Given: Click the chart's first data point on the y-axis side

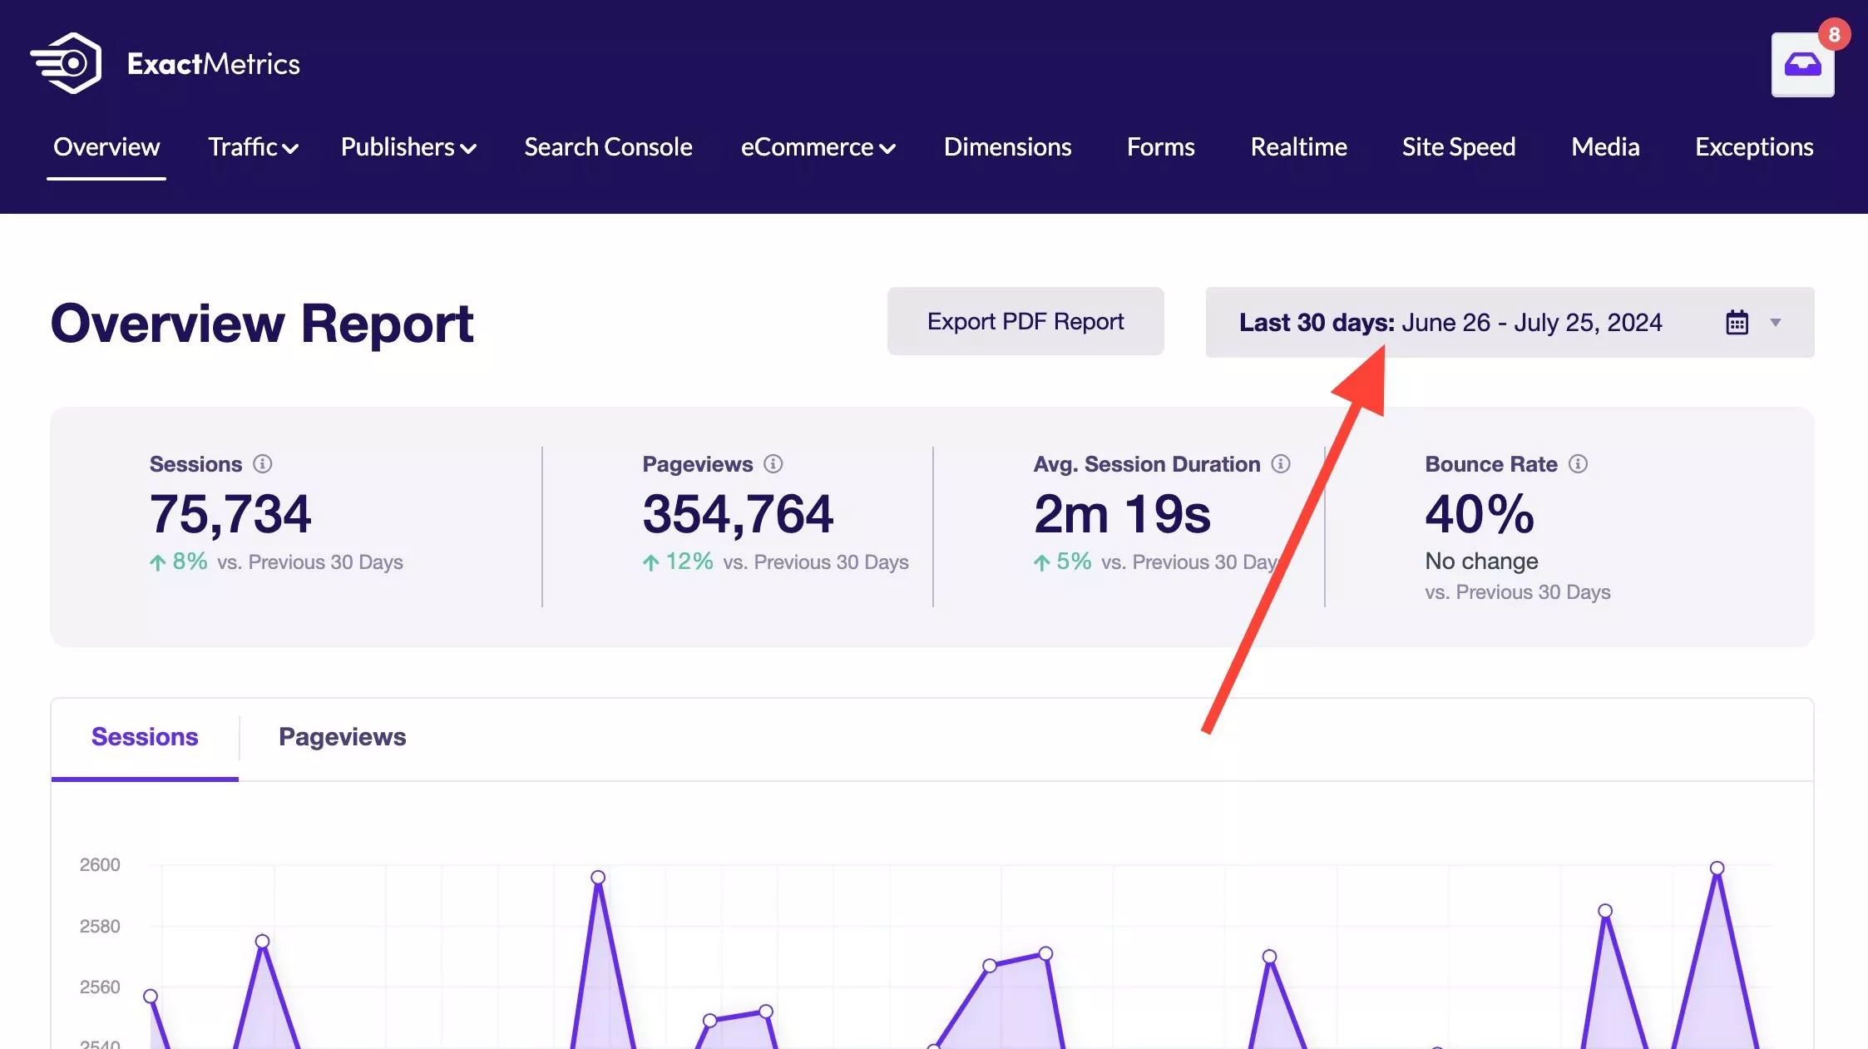Looking at the screenshot, I should click(x=151, y=997).
